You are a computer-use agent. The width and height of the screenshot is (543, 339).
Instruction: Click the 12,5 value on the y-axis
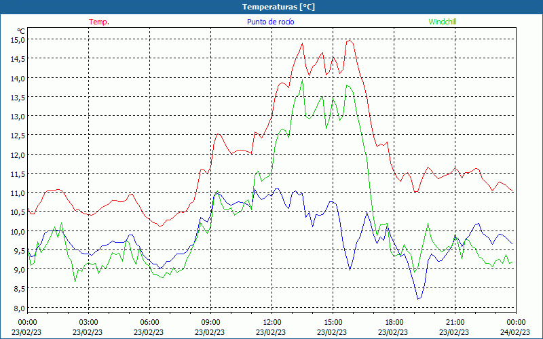18,136
